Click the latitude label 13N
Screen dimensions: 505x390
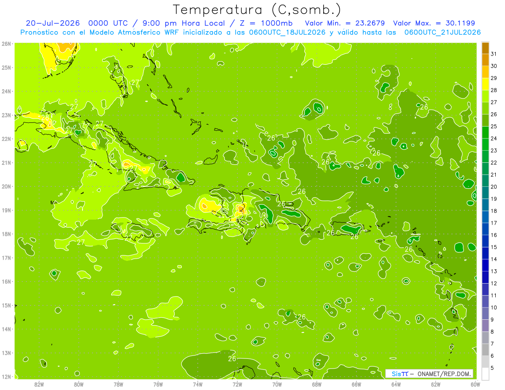coord(6,353)
